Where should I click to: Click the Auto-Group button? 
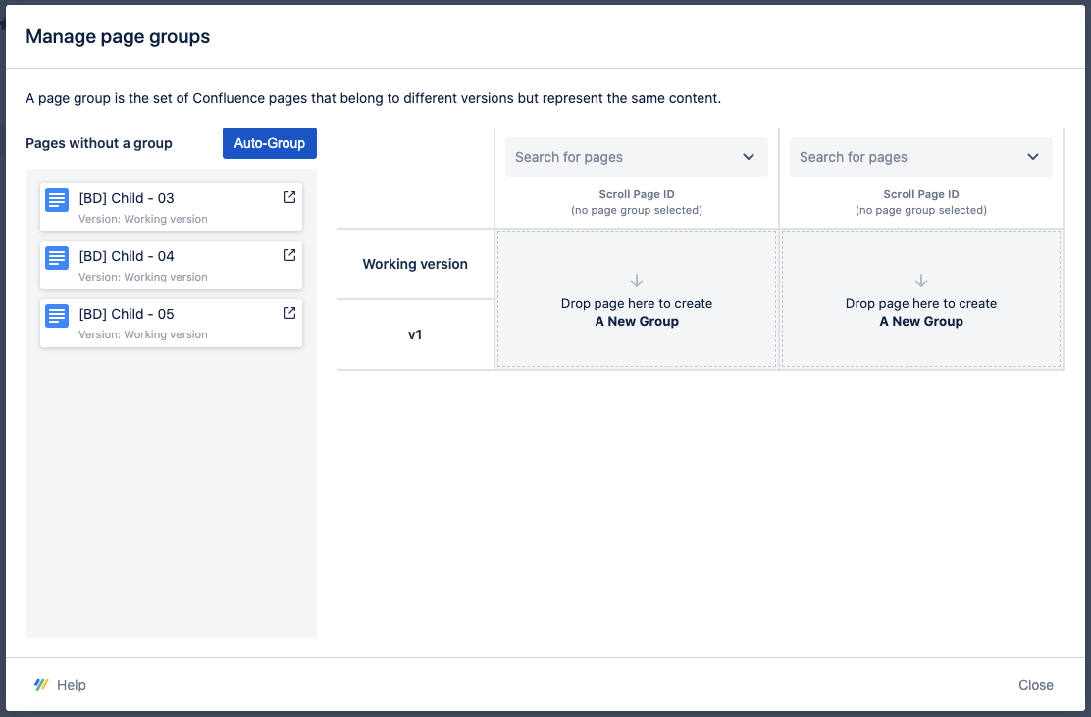click(x=269, y=142)
